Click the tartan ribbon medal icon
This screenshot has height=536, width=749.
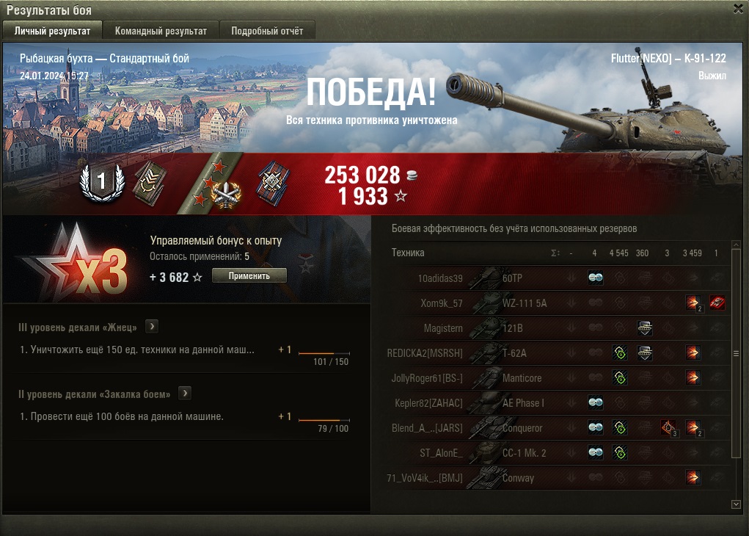273,183
